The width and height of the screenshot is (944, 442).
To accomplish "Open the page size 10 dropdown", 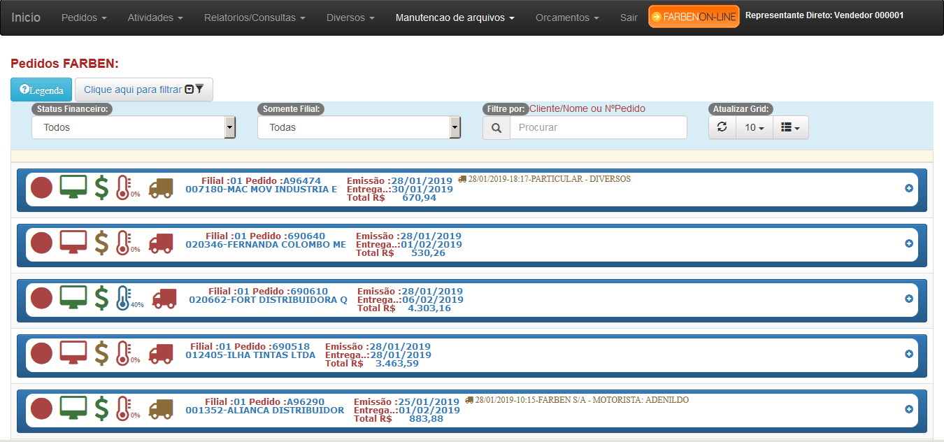I will [754, 127].
